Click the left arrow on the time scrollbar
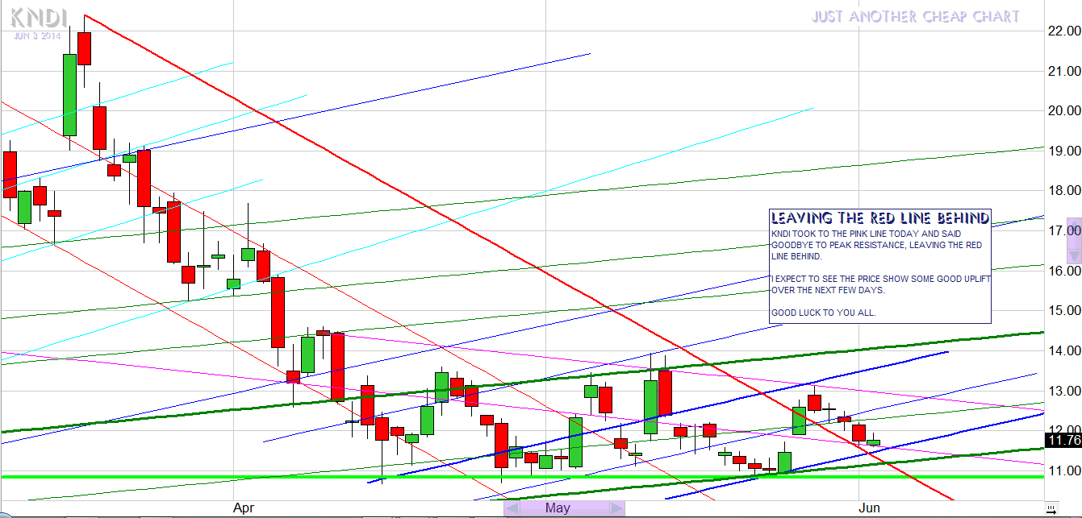The height and width of the screenshot is (518, 1082). [x=511, y=508]
